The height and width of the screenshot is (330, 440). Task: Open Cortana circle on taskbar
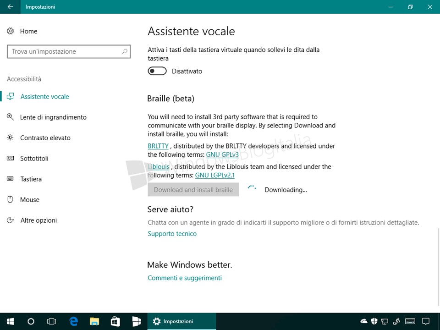[31, 321]
